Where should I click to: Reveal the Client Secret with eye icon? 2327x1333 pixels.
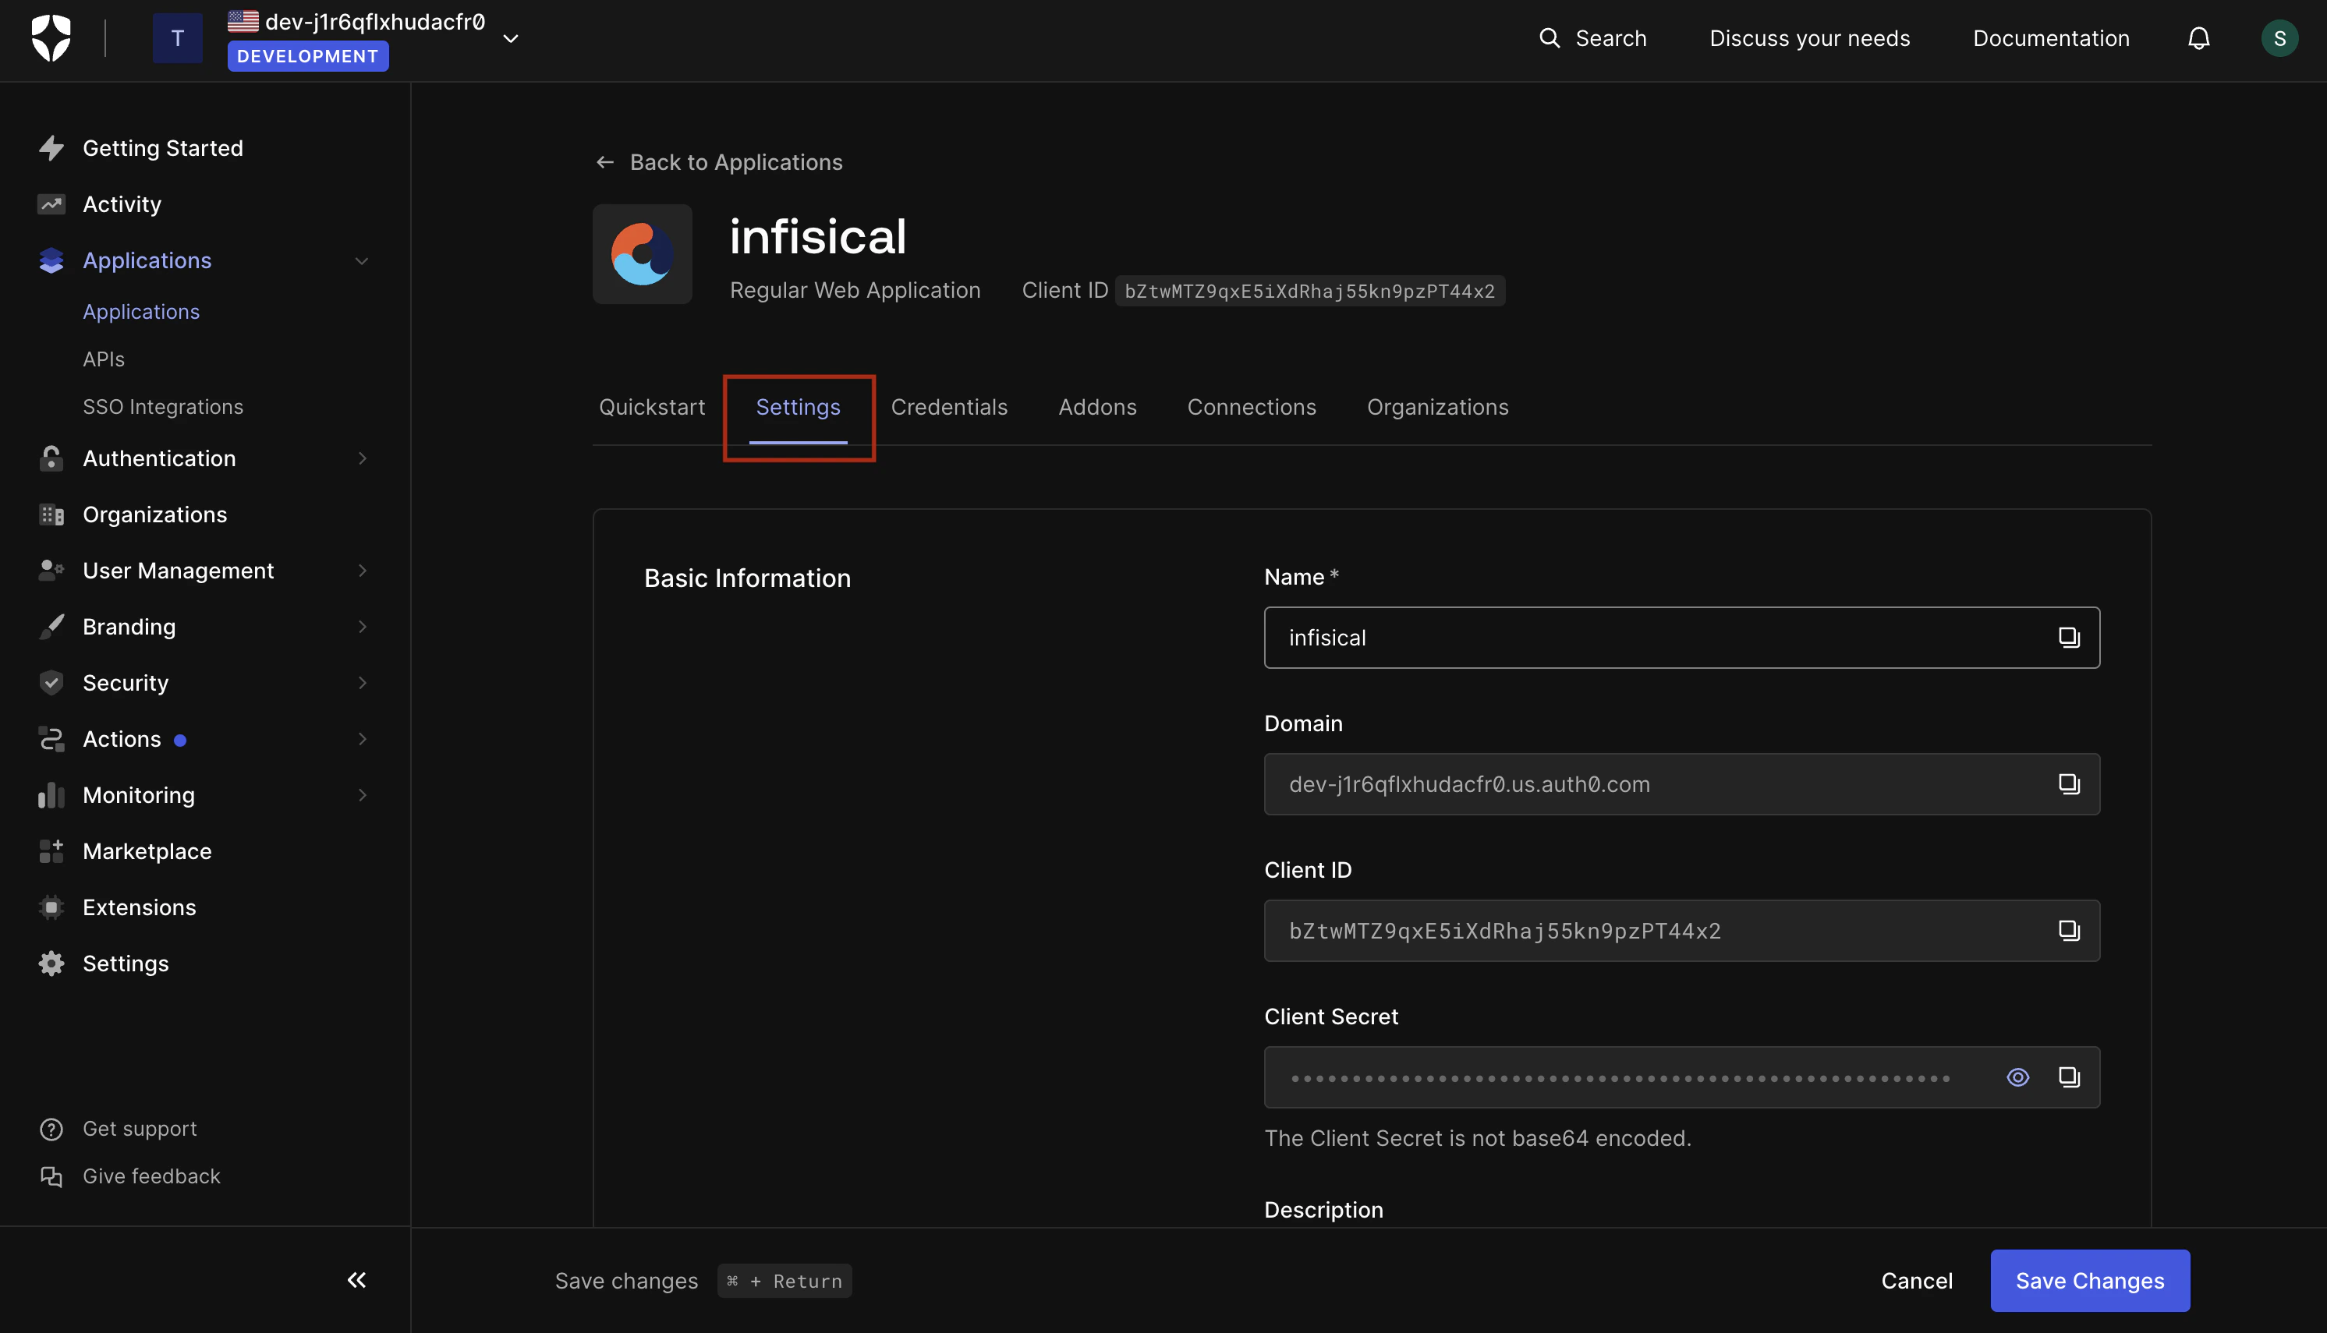coord(2017,1077)
